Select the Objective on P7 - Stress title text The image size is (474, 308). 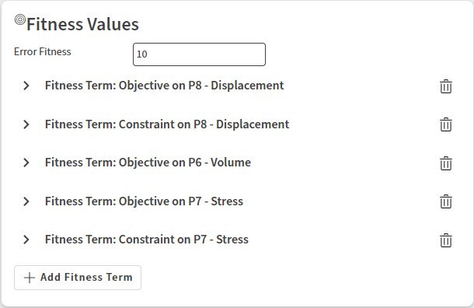tap(144, 201)
